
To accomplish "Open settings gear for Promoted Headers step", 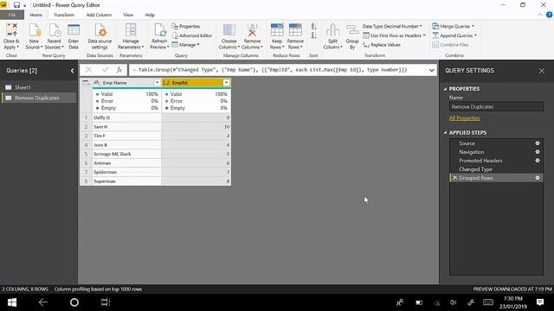I will pos(538,161).
